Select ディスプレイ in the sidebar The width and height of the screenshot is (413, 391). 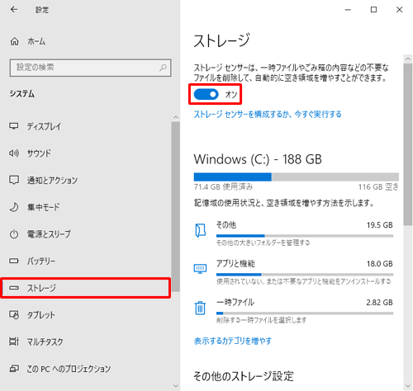[x=85, y=126]
